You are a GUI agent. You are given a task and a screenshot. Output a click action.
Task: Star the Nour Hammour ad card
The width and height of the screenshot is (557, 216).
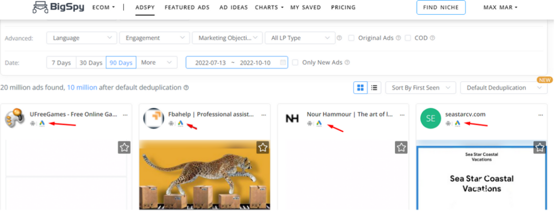pos(401,148)
